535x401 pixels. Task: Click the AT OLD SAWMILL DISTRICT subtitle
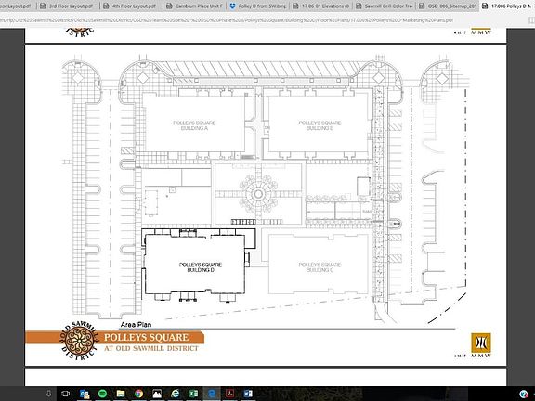point(151,348)
